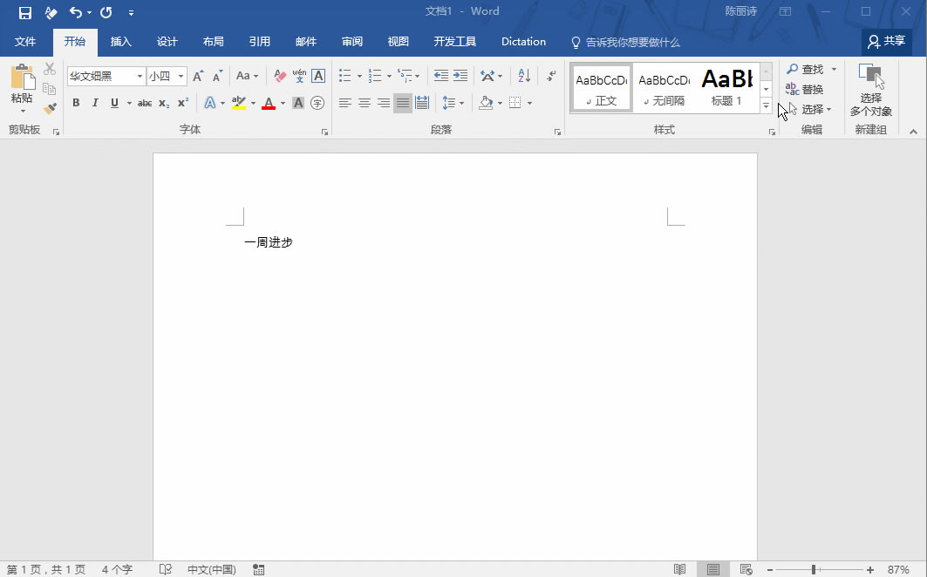The image size is (927, 577).
Task: Switch to the 设计 tab
Action: (167, 41)
